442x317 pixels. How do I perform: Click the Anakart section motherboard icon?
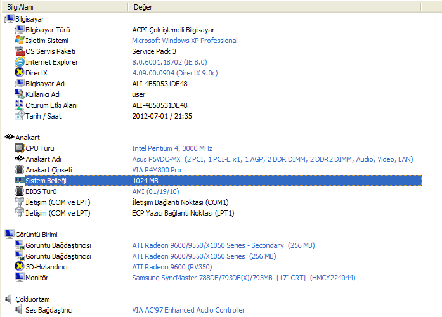tap(10, 137)
